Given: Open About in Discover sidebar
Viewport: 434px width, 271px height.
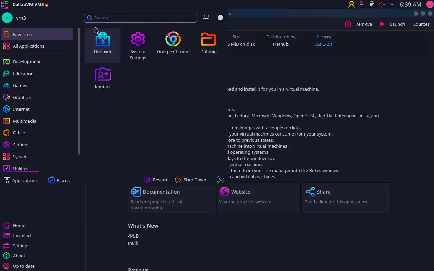Looking at the screenshot, I should click(x=43, y=256).
